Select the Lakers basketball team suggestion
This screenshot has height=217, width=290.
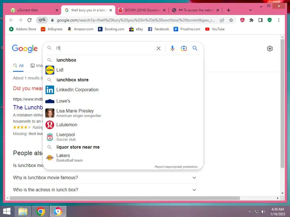click(123, 158)
